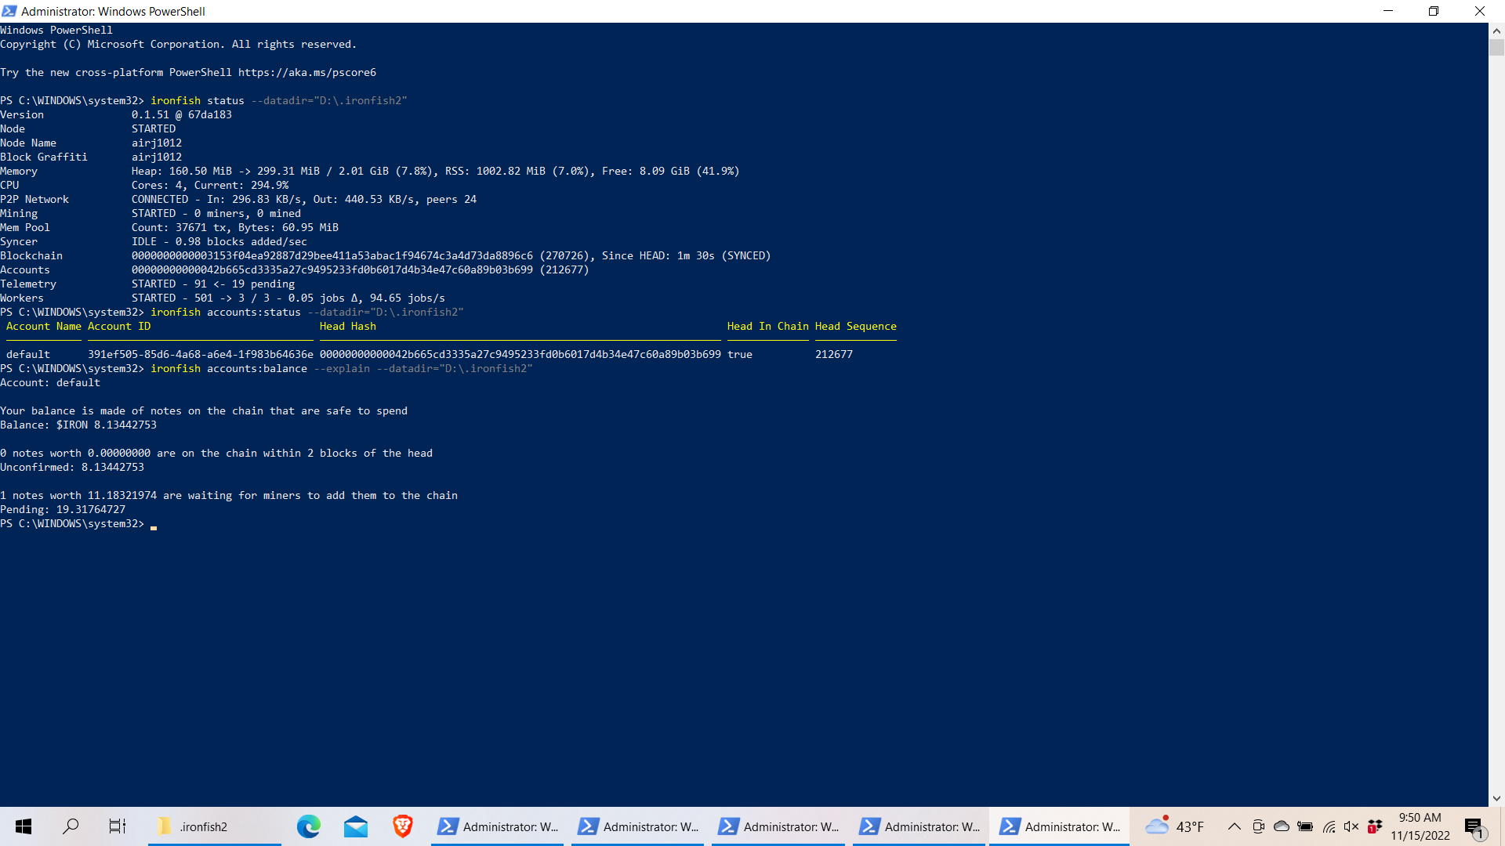
Task: Click the scrollbar down arrow
Action: 1496,799
